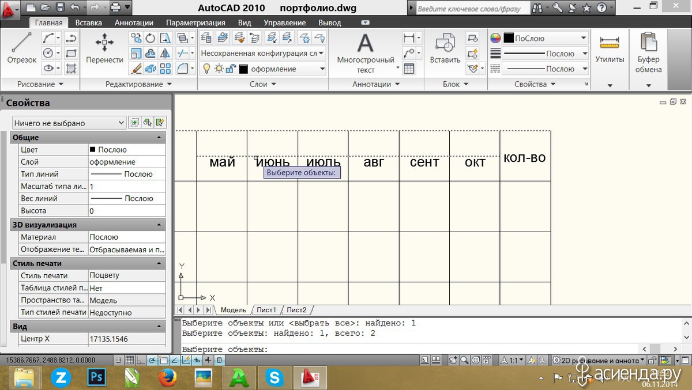This screenshot has height=390, width=692.
Task: Click the Open file icon in quick access toolbar
Action: click(46, 7)
